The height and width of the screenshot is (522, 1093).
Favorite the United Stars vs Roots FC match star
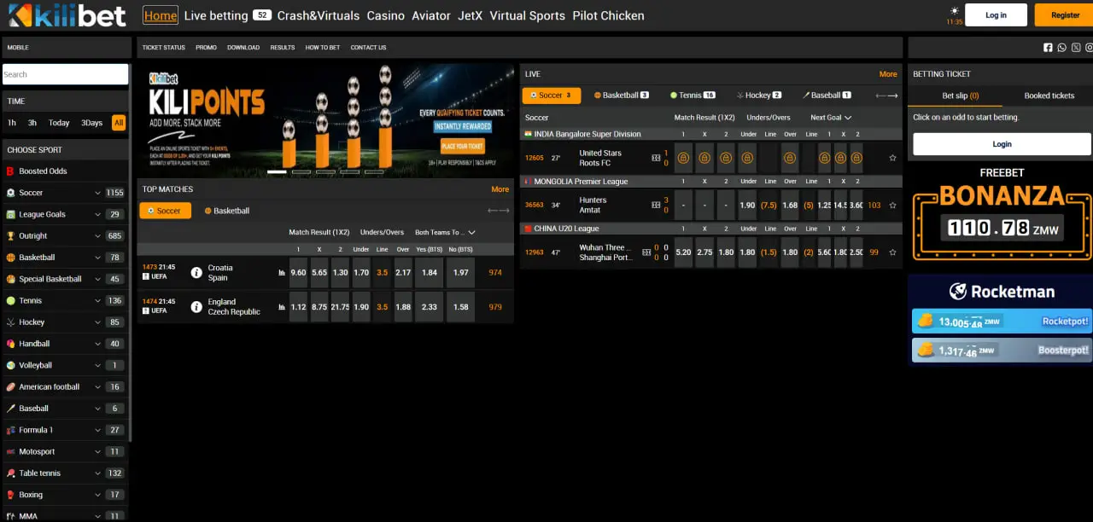(892, 158)
